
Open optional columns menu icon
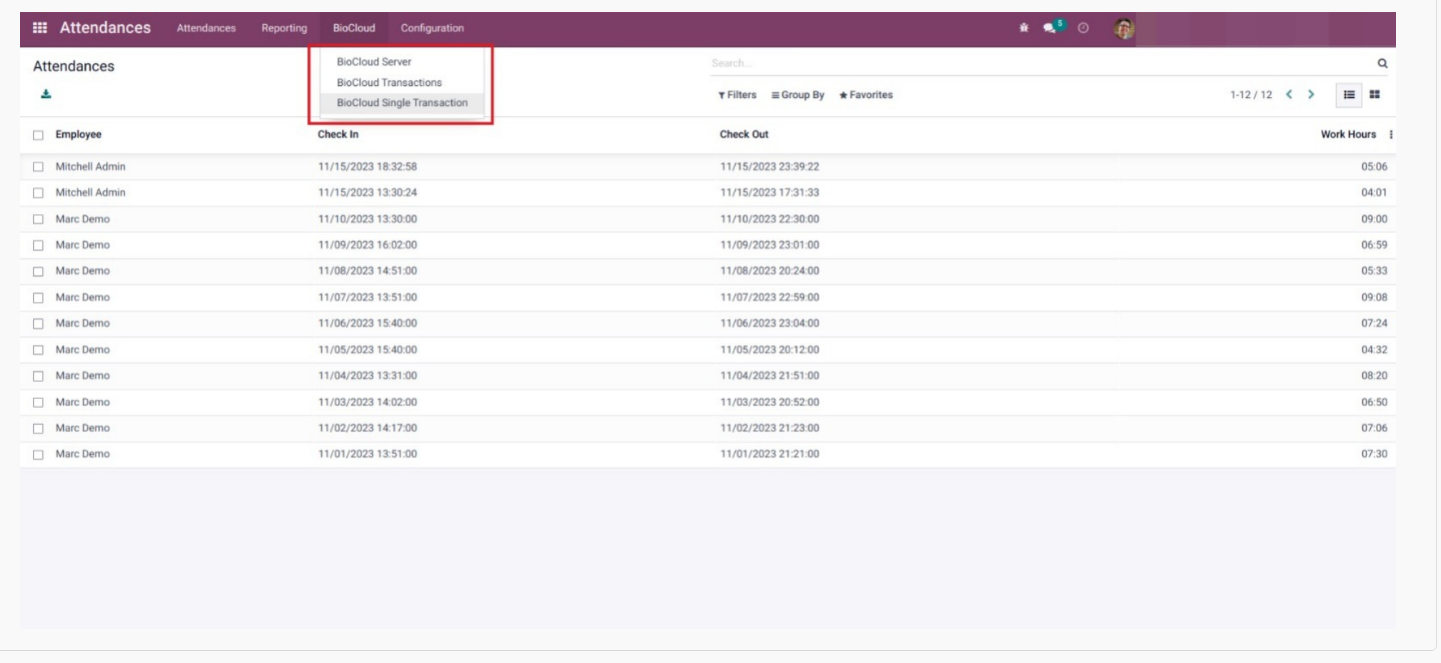coord(1391,134)
